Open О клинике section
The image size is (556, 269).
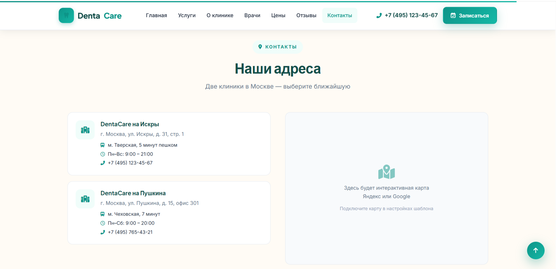[x=220, y=15]
